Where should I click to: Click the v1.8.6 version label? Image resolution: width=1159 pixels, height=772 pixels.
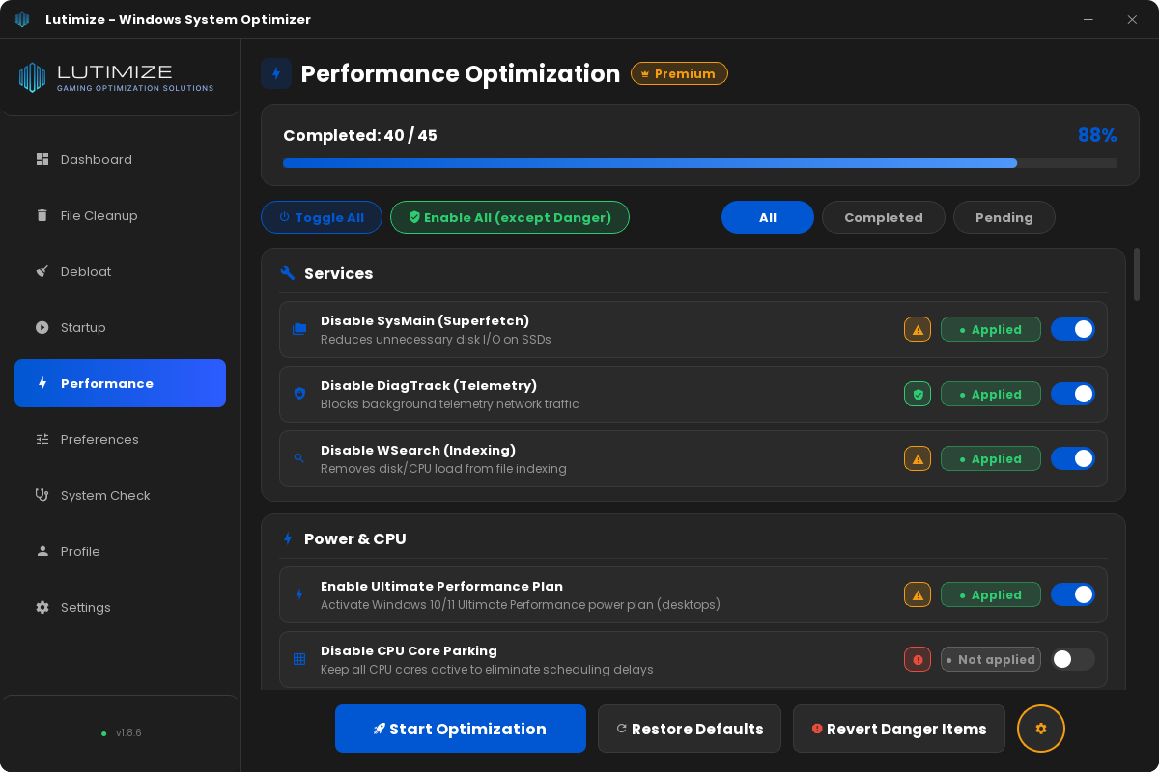coord(128,732)
